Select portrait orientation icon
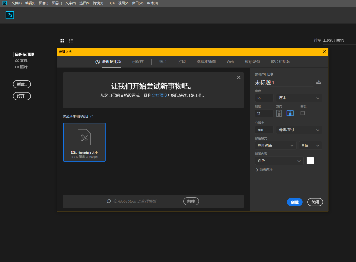356x262 pixels. click(x=279, y=113)
